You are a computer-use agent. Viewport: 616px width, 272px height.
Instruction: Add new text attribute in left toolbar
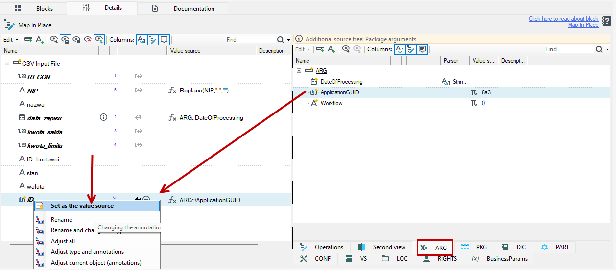[x=40, y=40]
